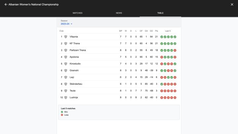Click Skënderbeu's only win icon

162,84
